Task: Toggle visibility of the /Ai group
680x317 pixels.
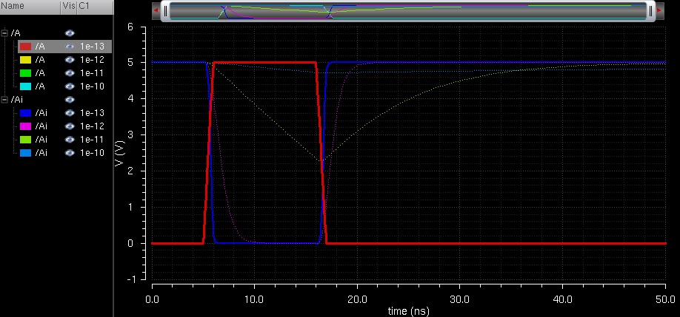Action: pyautogui.click(x=70, y=99)
